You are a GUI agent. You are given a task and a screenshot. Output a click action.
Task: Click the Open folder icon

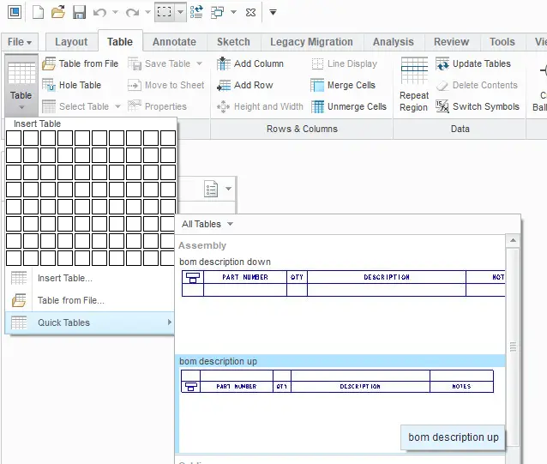click(58, 13)
